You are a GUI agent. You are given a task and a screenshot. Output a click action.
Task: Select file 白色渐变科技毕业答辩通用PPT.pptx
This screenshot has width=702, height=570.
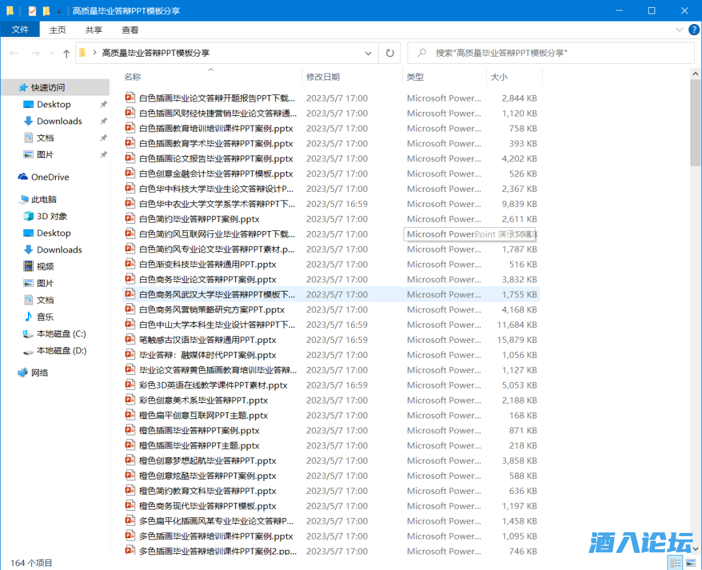[207, 264]
